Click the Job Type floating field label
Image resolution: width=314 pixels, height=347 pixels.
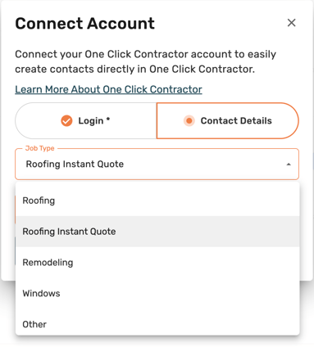click(x=40, y=148)
